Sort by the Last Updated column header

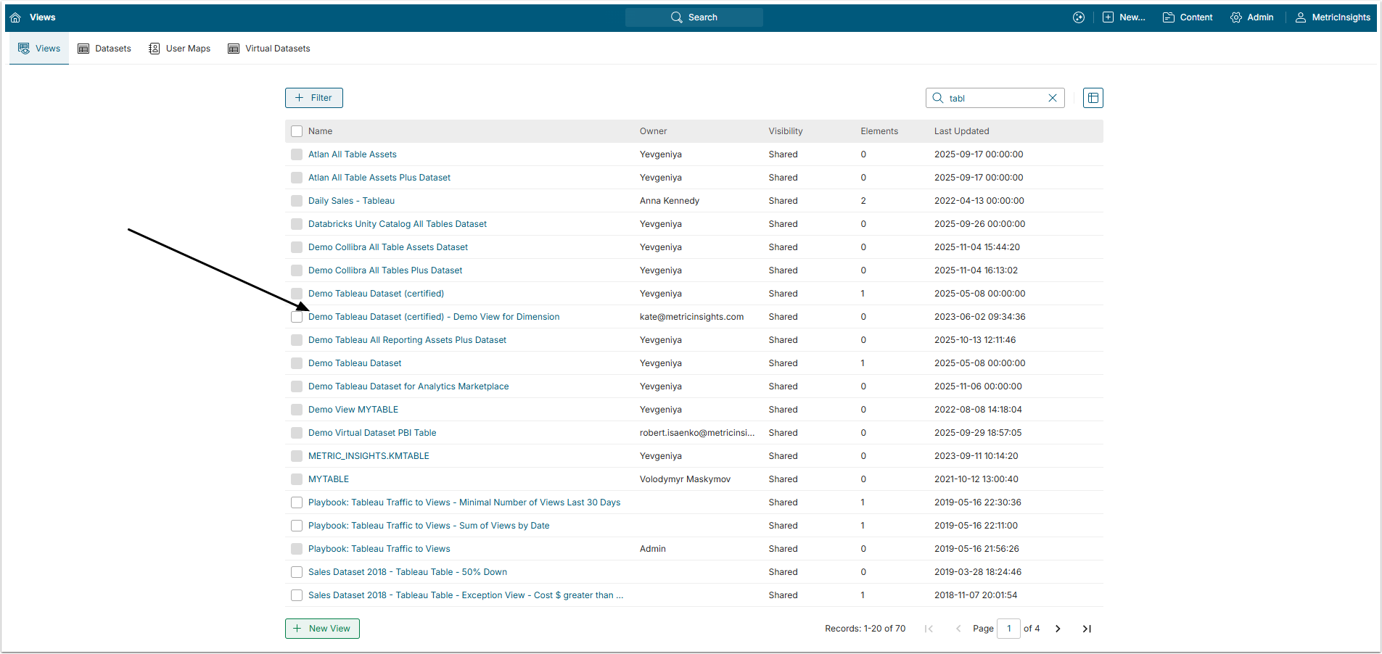click(961, 131)
